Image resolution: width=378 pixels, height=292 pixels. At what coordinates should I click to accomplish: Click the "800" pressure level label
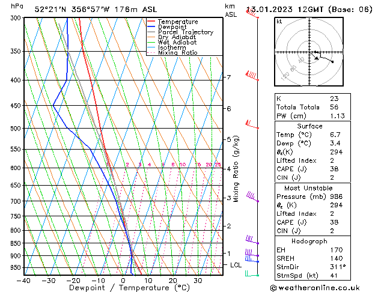click(x=17, y=230)
